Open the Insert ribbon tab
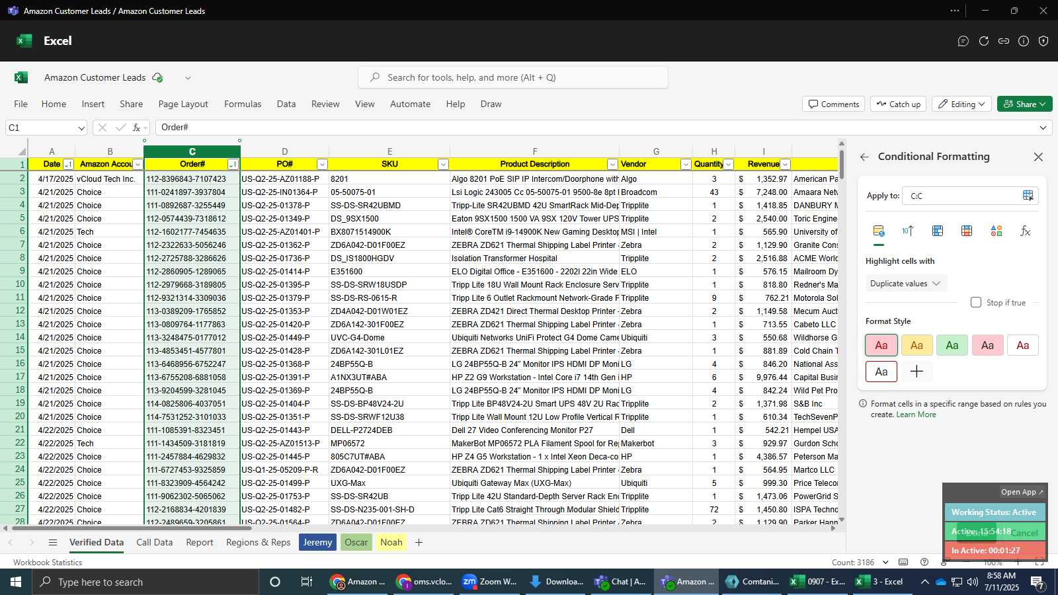The height and width of the screenshot is (595, 1058). 93,104
